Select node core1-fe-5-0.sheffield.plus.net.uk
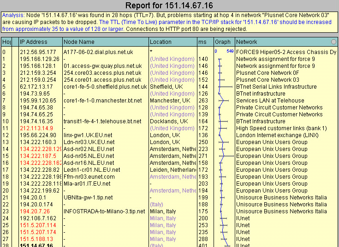Viewport: 339px width, 247px height. [105, 87]
